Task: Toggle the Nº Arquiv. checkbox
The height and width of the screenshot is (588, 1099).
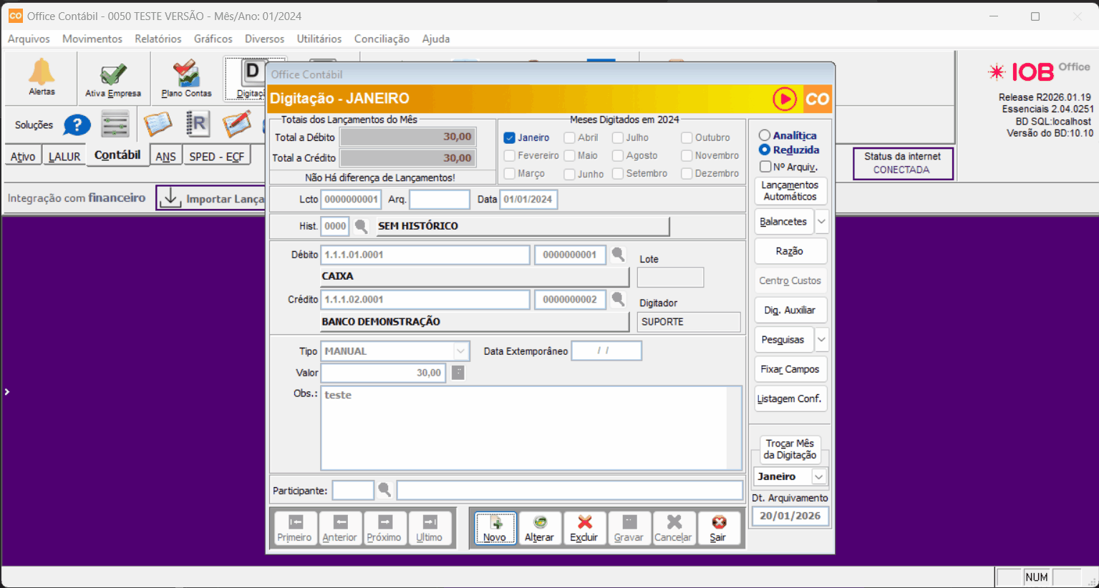Action: (x=765, y=167)
